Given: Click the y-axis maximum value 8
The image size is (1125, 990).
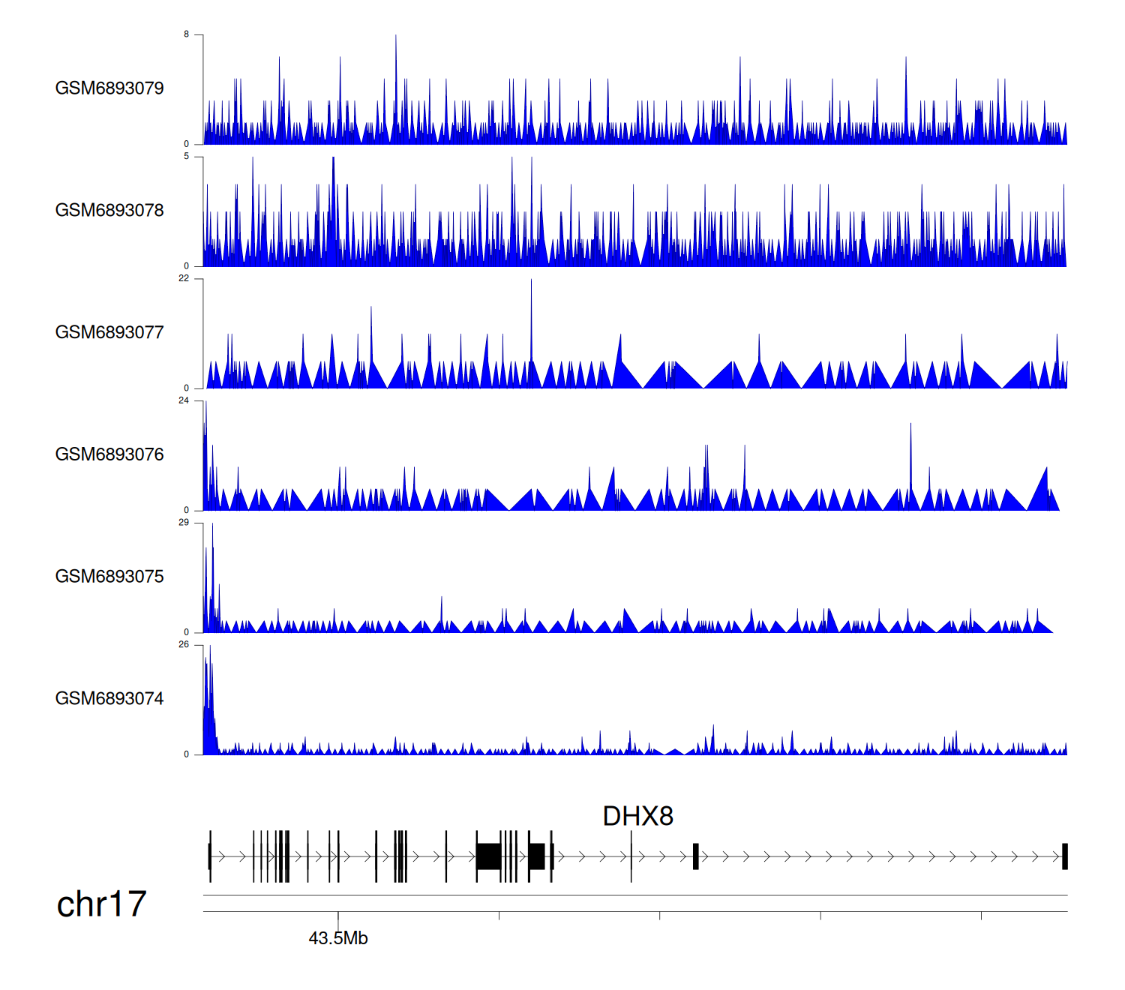Looking at the screenshot, I should click(186, 34).
